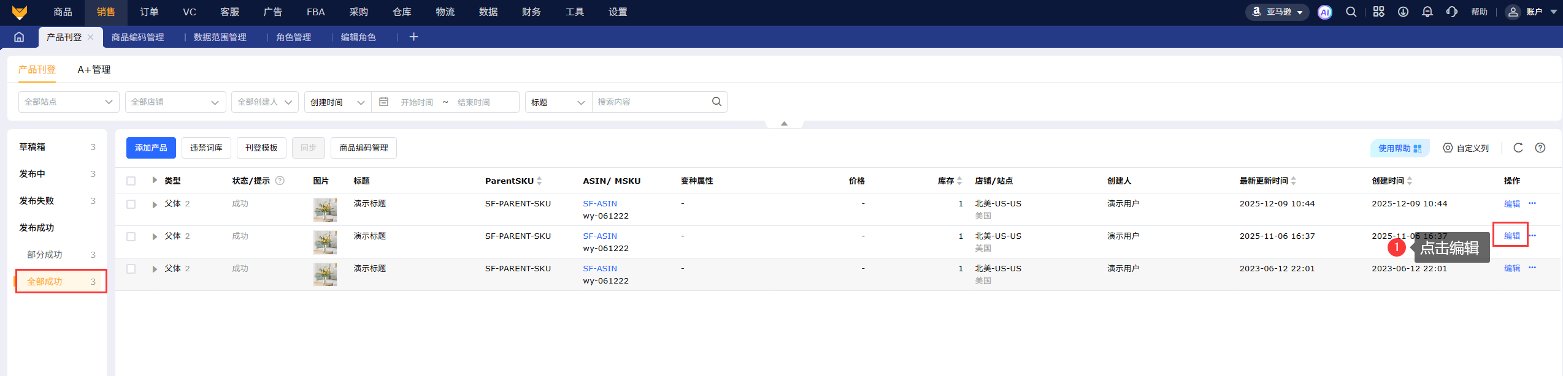Check the row updated 2025-12-09 10:44
1563x376 pixels.
point(131,204)
